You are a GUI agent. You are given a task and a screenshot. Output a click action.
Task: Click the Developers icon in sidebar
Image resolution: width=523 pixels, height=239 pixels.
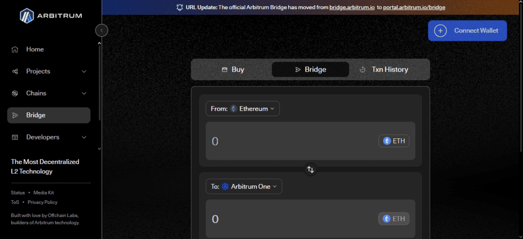click(15, 137)
